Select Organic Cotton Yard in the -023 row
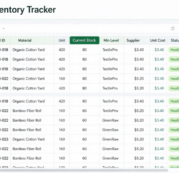 click(x=29, y=139)
